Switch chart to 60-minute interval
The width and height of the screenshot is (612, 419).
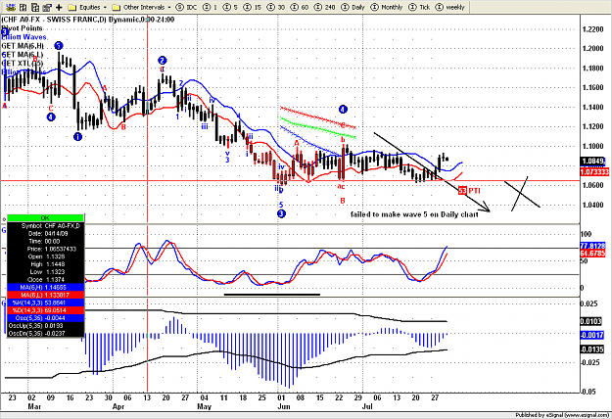point(300,7)
